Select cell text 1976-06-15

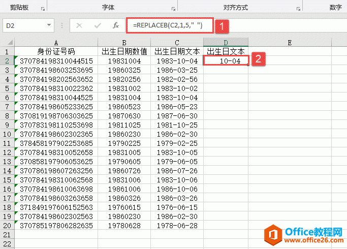pyautogui.click(x=177, y=207)
